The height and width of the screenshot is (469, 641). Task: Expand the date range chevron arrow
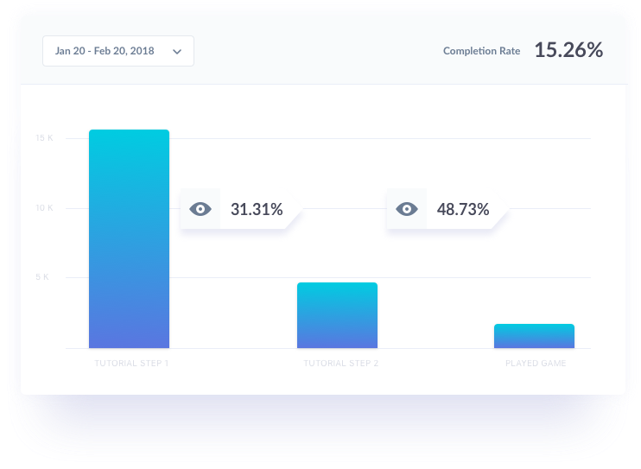[177, 52]
